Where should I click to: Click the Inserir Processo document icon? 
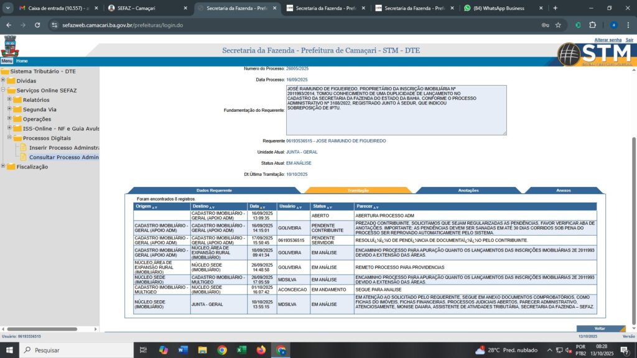coord(24,148)
